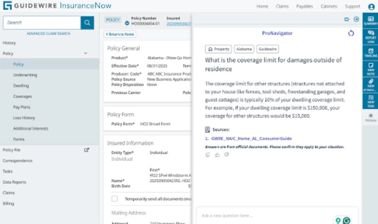Click the policy number status icon
This screenshot has width=378, height=224.
coord(127,24)
